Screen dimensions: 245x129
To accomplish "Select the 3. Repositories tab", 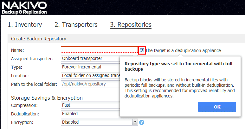I will point(131,25).
